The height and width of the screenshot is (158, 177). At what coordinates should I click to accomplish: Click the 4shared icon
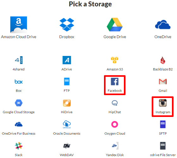(x=19, y=60)
